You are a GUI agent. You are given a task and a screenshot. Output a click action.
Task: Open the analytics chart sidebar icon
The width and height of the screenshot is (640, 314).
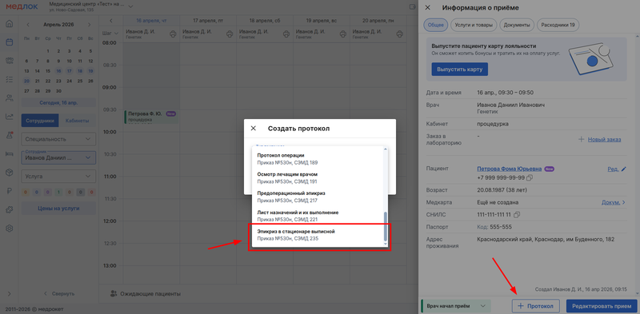pyautogui.click(x=9, y=117)
